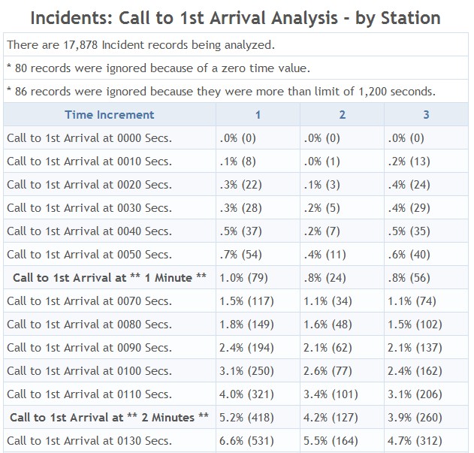Screen dimensions: 474x453
Task: Select the station 3 column header
Action: point(426,115)
